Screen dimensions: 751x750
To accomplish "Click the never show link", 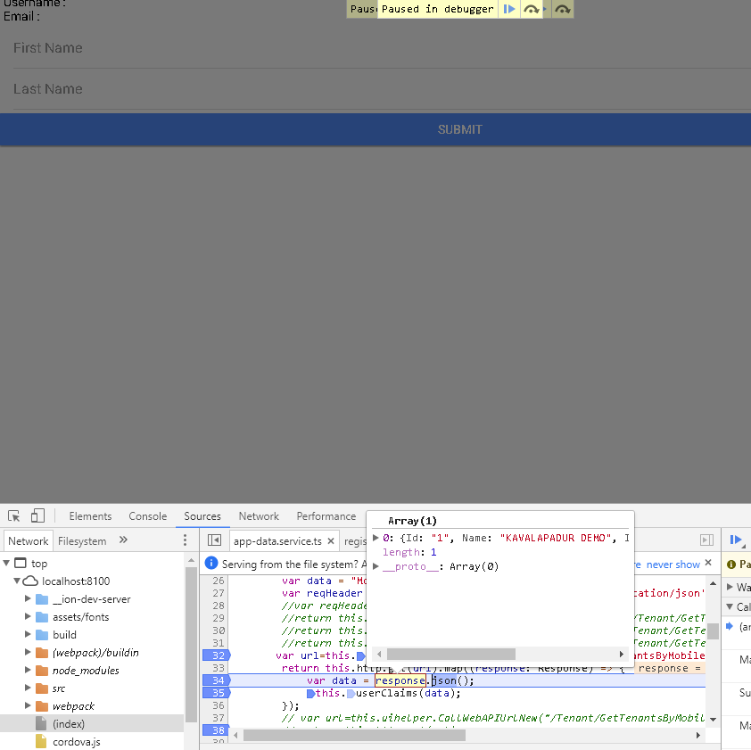I will [x=673, y=565].
